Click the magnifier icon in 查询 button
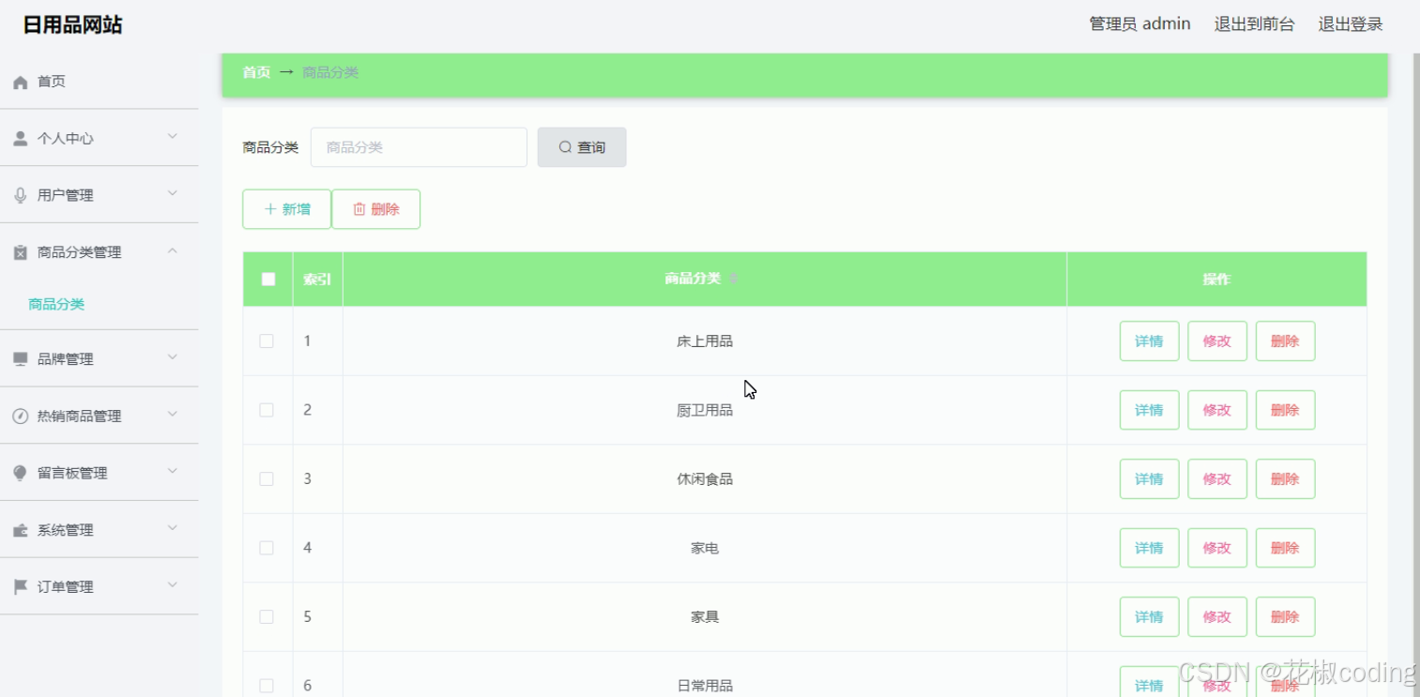Image resolution: width=1420 pixels, height=697 pixels. [x=565, y=147]
